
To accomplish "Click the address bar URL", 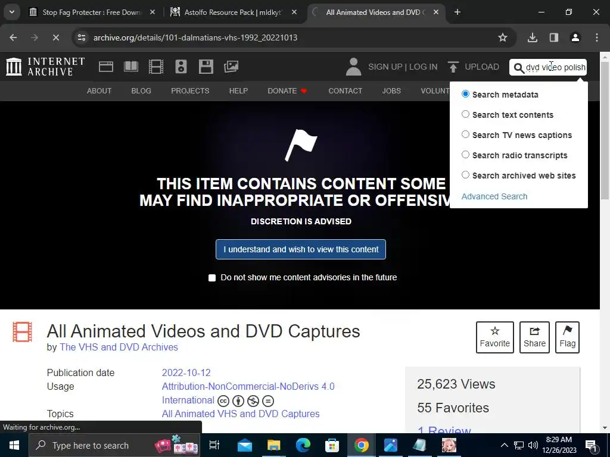I will pos(195,37).
